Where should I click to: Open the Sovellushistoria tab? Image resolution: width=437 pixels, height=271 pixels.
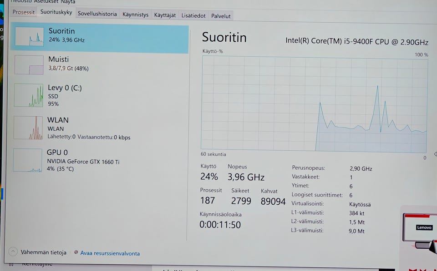point(97,14)
